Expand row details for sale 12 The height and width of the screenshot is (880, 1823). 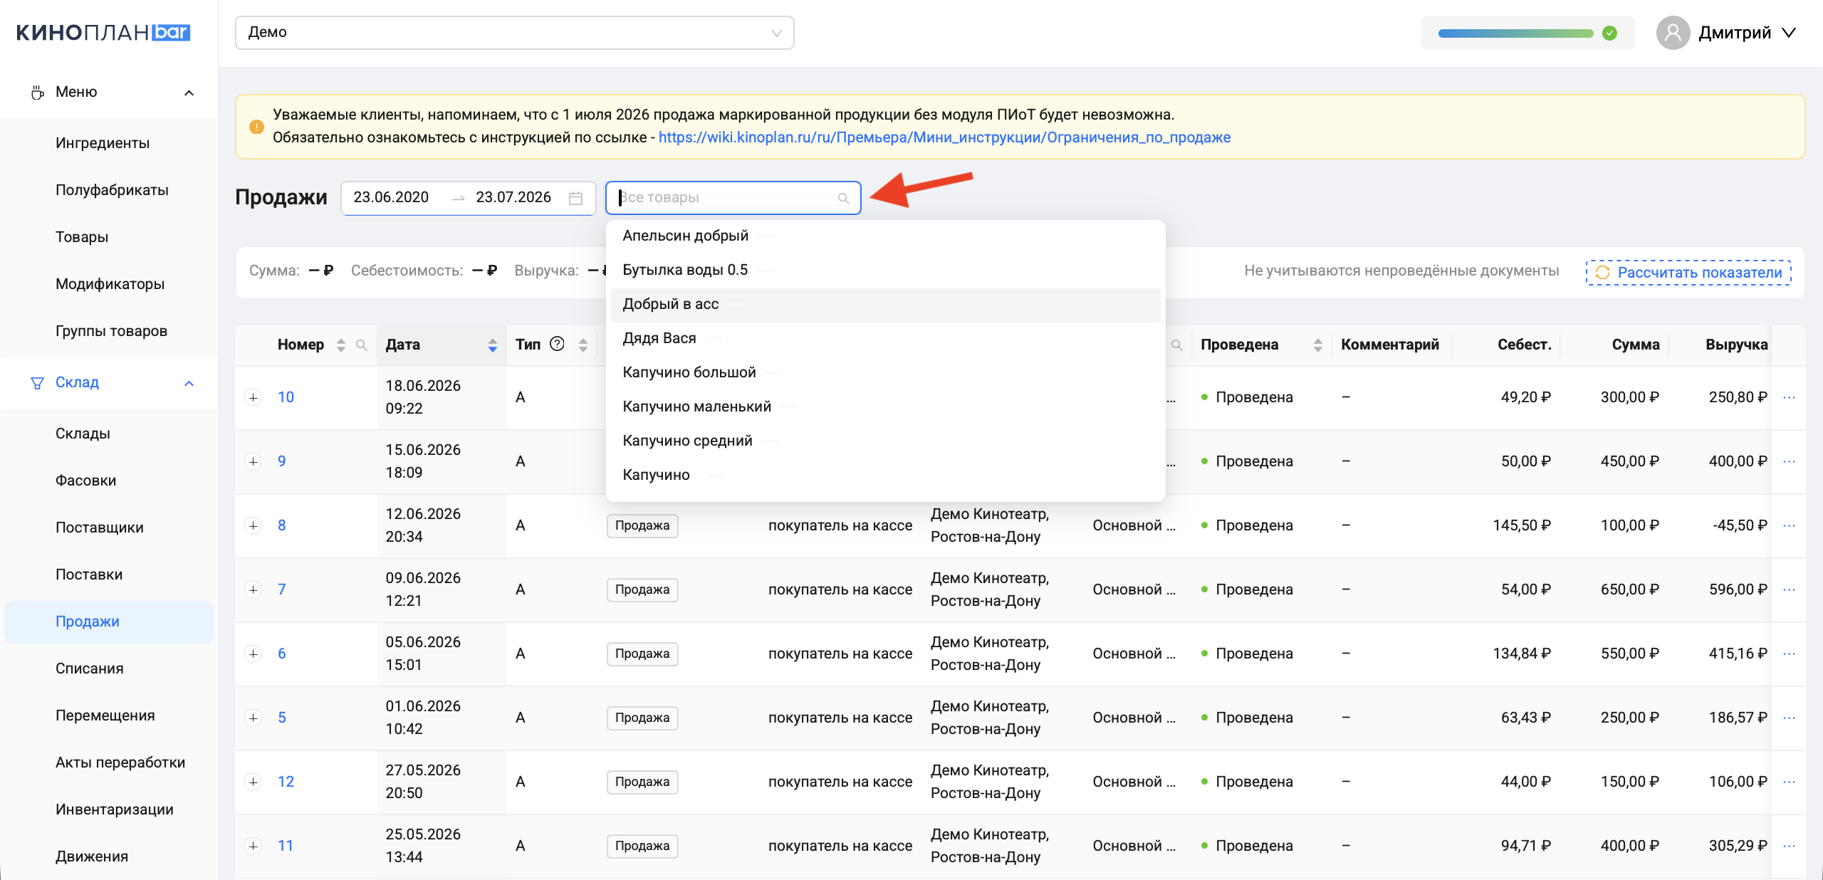[x=254, y=782]
